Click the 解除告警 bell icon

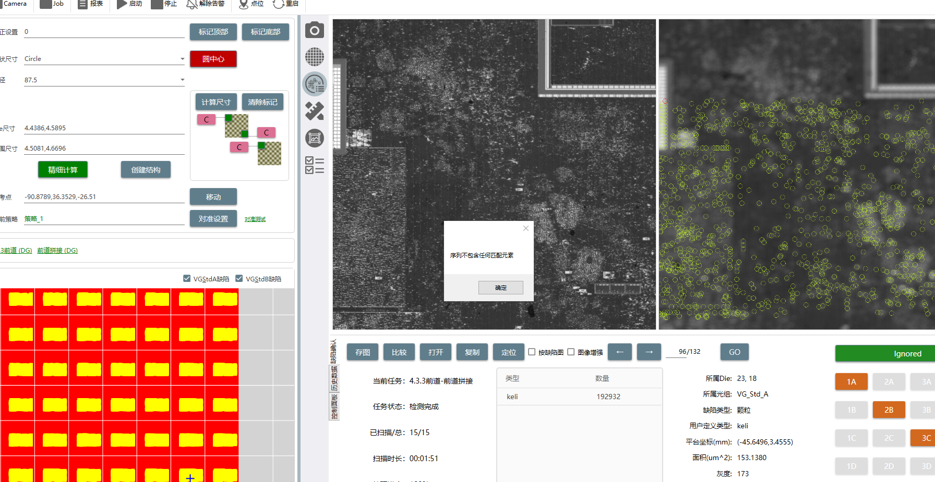point(192,4)
